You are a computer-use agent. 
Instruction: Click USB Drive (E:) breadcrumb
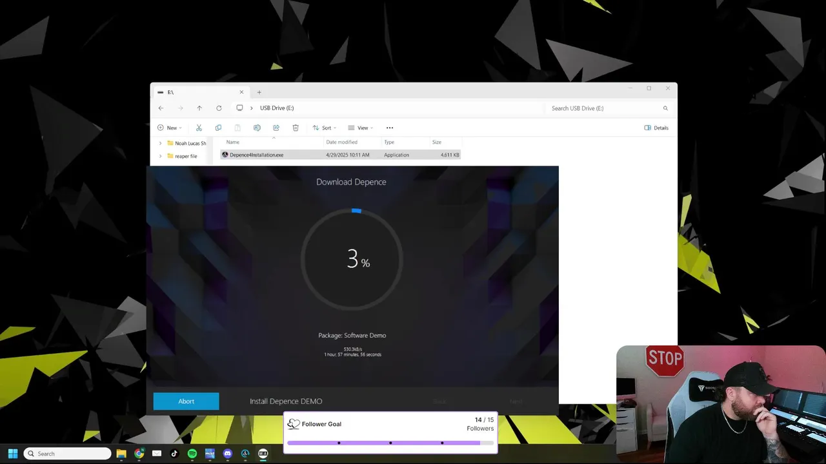click(277, 108)
